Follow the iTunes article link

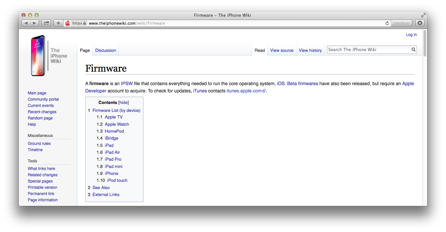point(200,91)
